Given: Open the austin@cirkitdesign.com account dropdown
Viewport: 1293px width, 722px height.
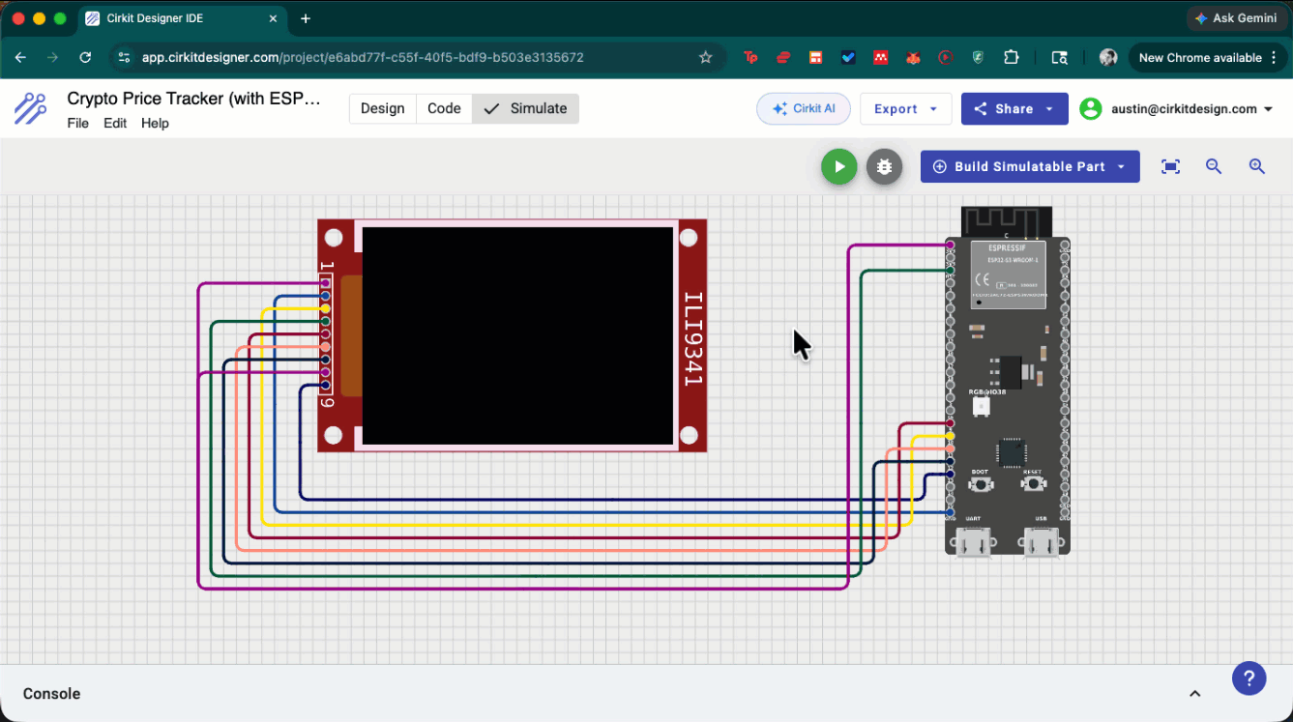Looking at the screenshot, I should pos(1180,108).
